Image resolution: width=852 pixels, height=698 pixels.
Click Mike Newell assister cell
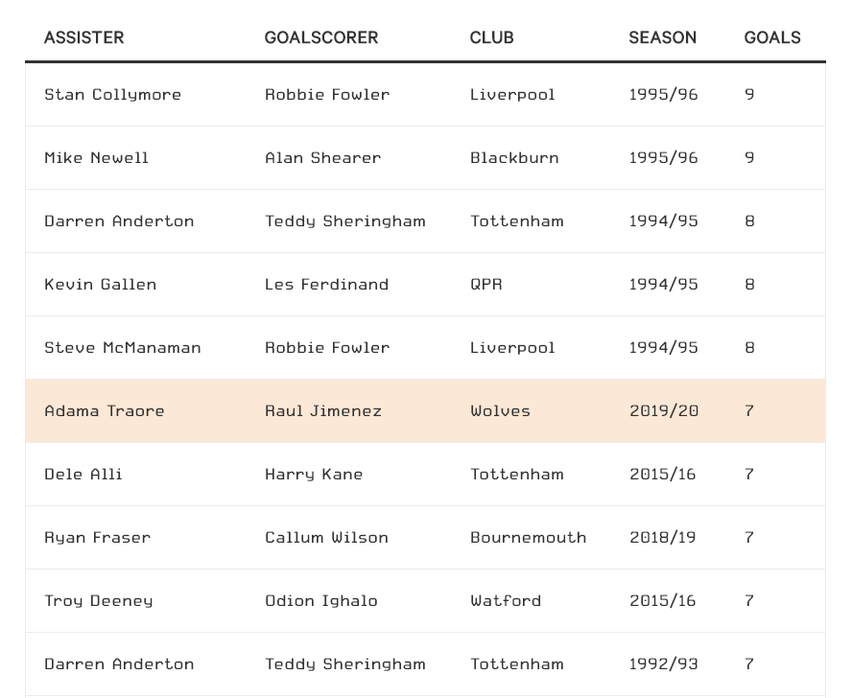coord(96,158)
